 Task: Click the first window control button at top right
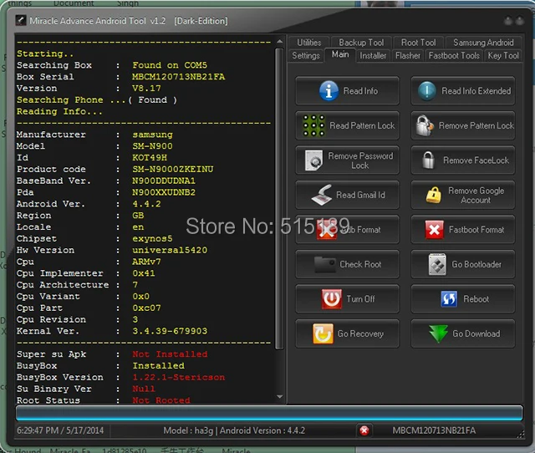pos(508,21)
